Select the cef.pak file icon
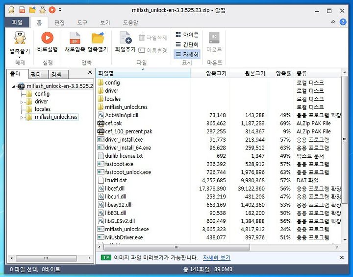The image size is (353, 277). click(101, 123)
